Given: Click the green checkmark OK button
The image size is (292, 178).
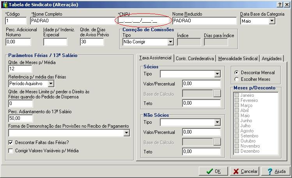Looking at the screenshot, I should point(213,171).
